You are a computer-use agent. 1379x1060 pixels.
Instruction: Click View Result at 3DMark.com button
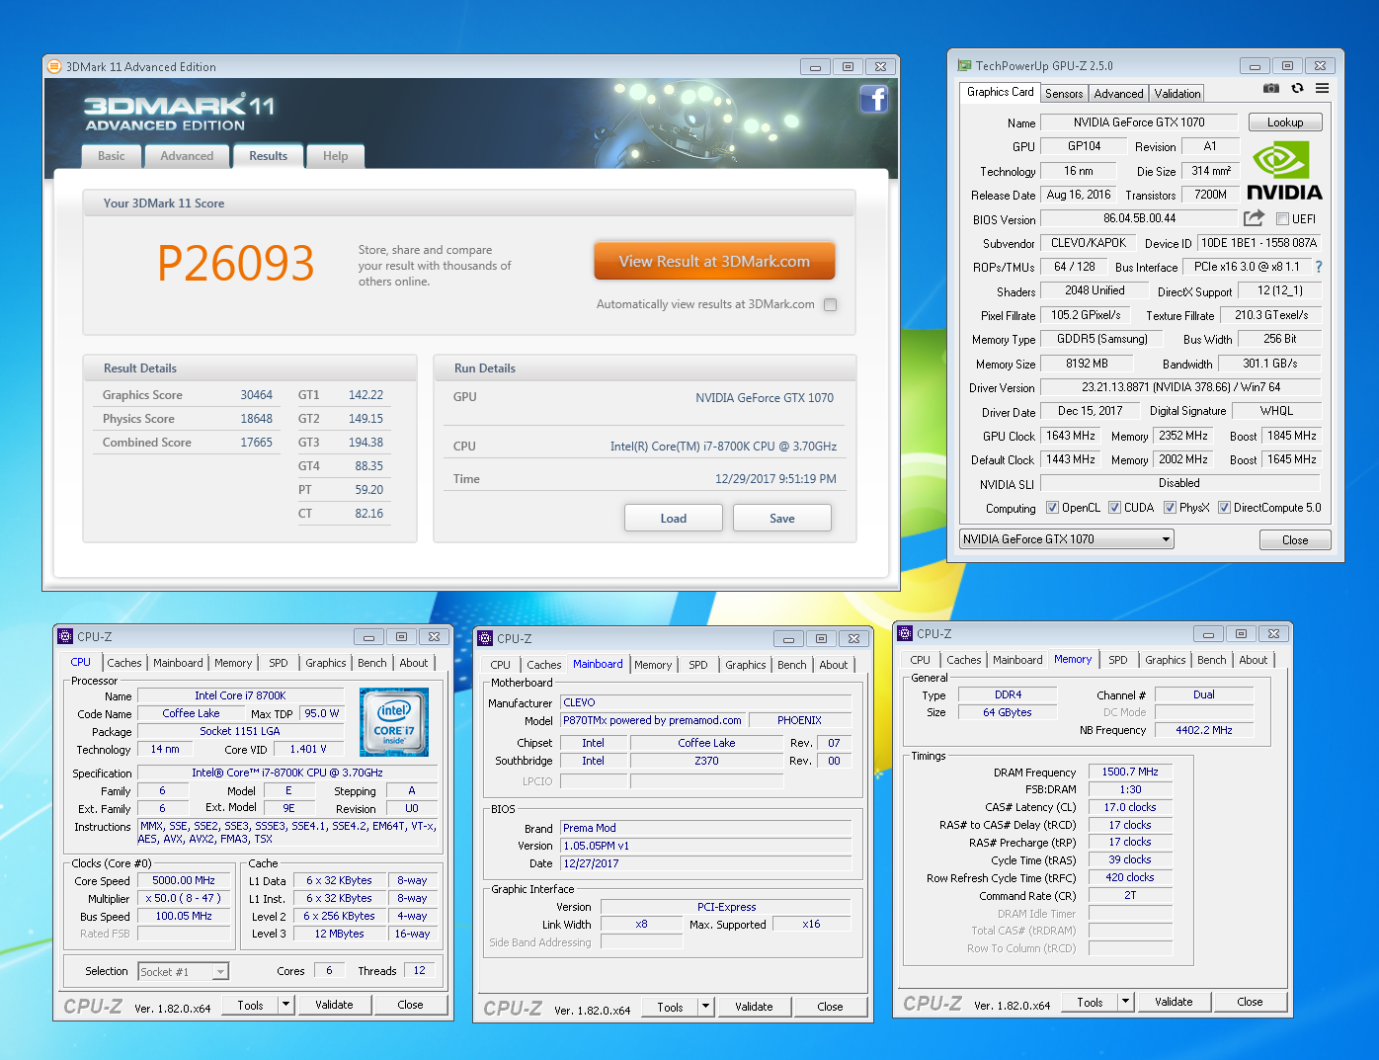[x=714, y=262]
